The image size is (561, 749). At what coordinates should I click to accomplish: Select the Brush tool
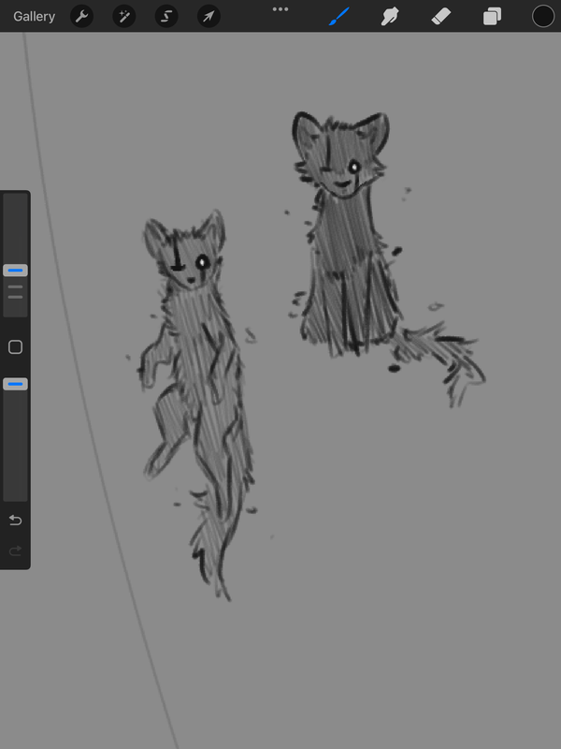point(338,17)
